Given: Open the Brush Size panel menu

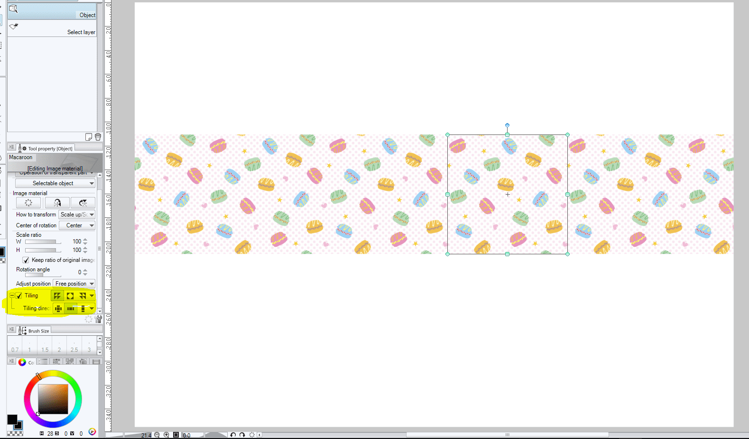Looking at the screenshot, I should tap(12, 330).
